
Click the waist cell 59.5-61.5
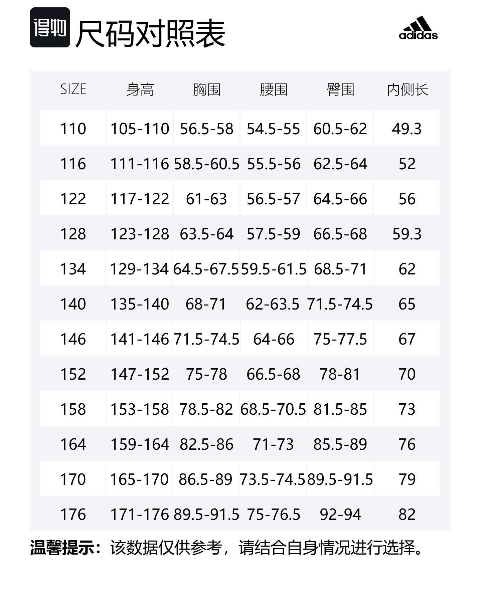(274, 269)
